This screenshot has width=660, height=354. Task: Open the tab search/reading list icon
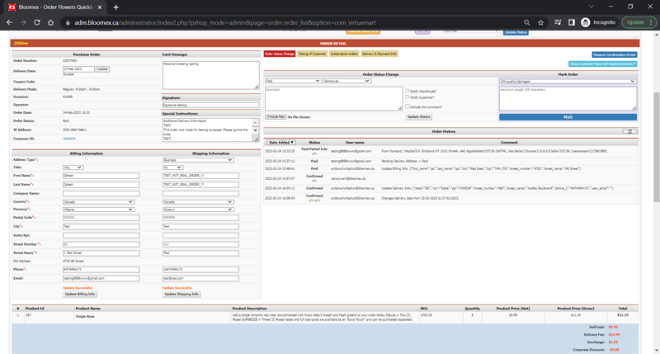pyautogui.click(x=558, y=22)
